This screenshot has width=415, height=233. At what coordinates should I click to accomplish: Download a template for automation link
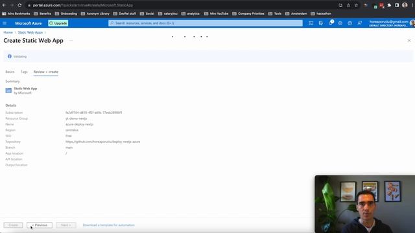(x=108, y=225)
